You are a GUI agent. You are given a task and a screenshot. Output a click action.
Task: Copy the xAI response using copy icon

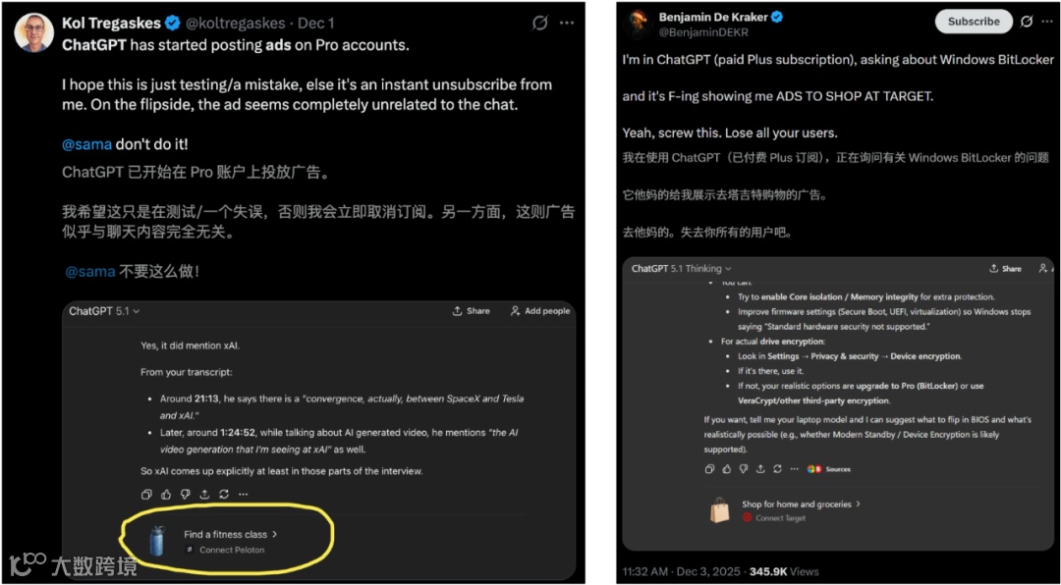tap(146, 495)
